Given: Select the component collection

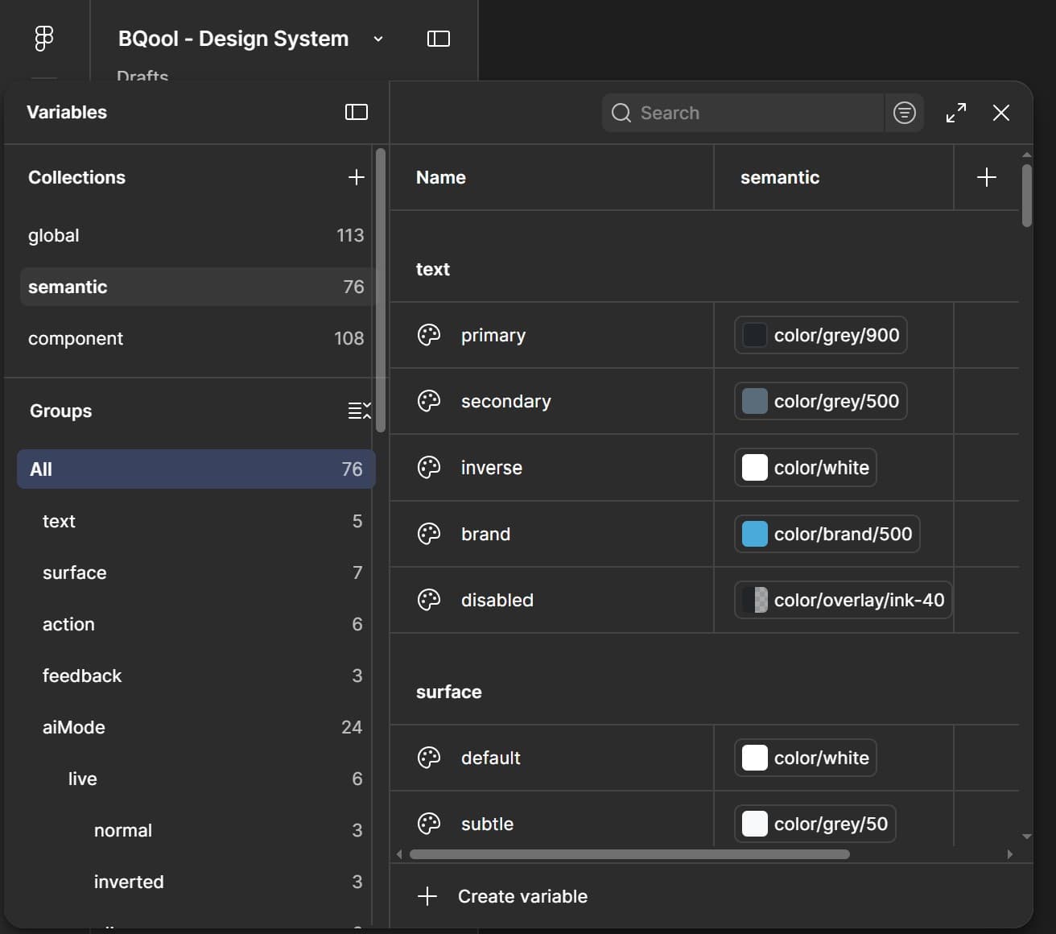Looking at the screenshot, I should click(196, 338).
